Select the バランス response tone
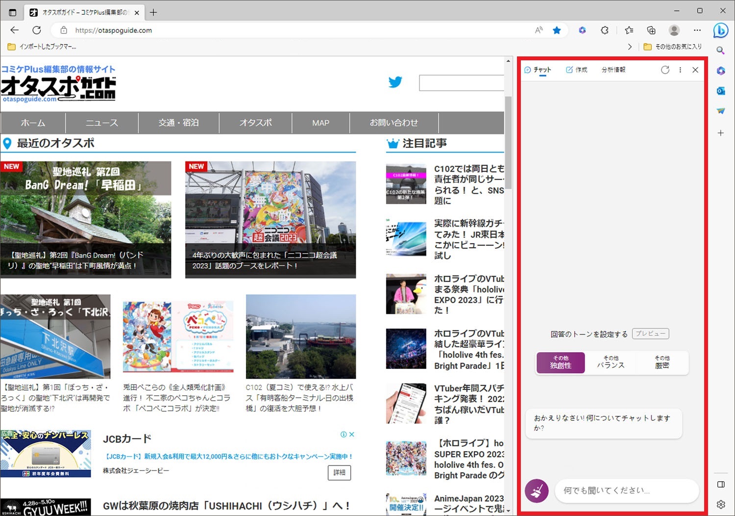Image resolution: width=735 pixels, height=516 pixels. pos(611,362)
